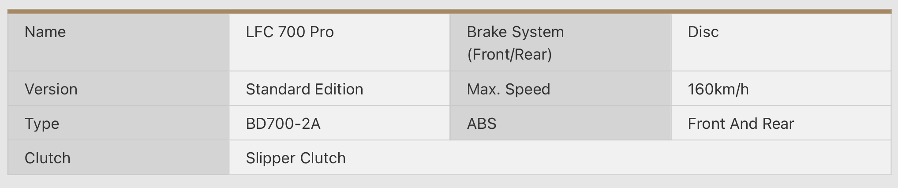Select the Disc value cell
898x188 pixels.
(781, 43)
